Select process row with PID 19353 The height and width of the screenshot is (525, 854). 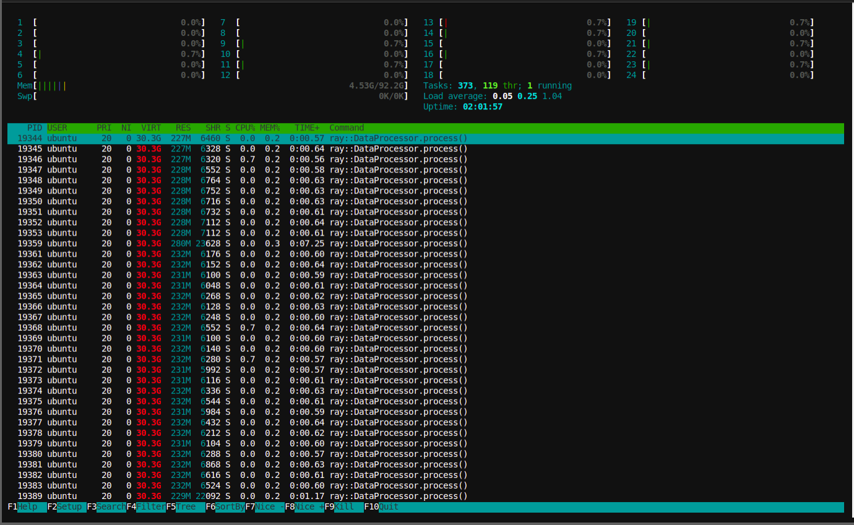(426, 233)
